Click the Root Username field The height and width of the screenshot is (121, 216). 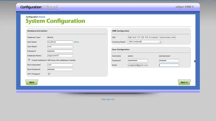pos(60,65)
